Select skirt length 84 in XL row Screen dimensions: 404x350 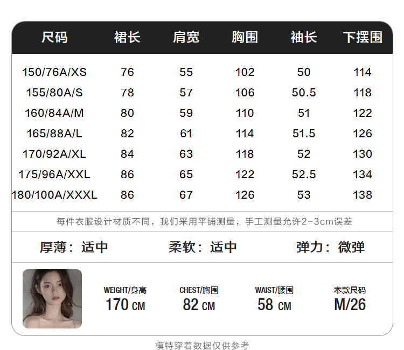click(127, 154)
